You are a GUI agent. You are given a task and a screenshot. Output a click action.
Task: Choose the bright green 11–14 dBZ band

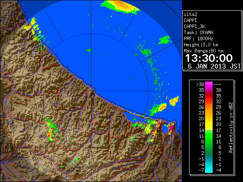(x=209, y=136)
